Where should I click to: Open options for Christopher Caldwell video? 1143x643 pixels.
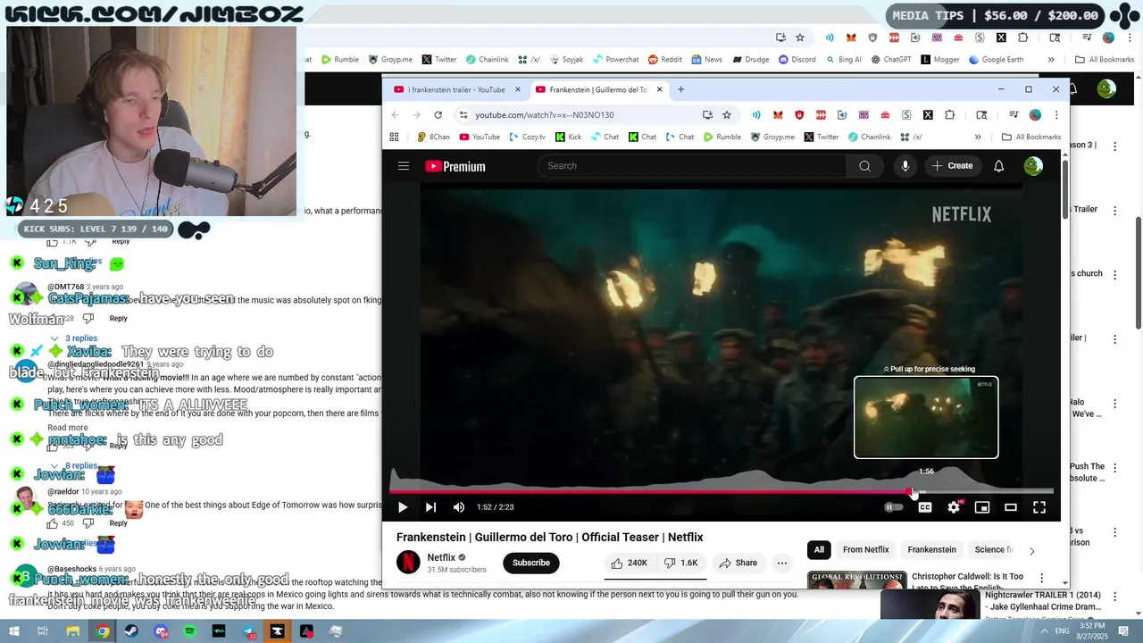coord(1041,580)
